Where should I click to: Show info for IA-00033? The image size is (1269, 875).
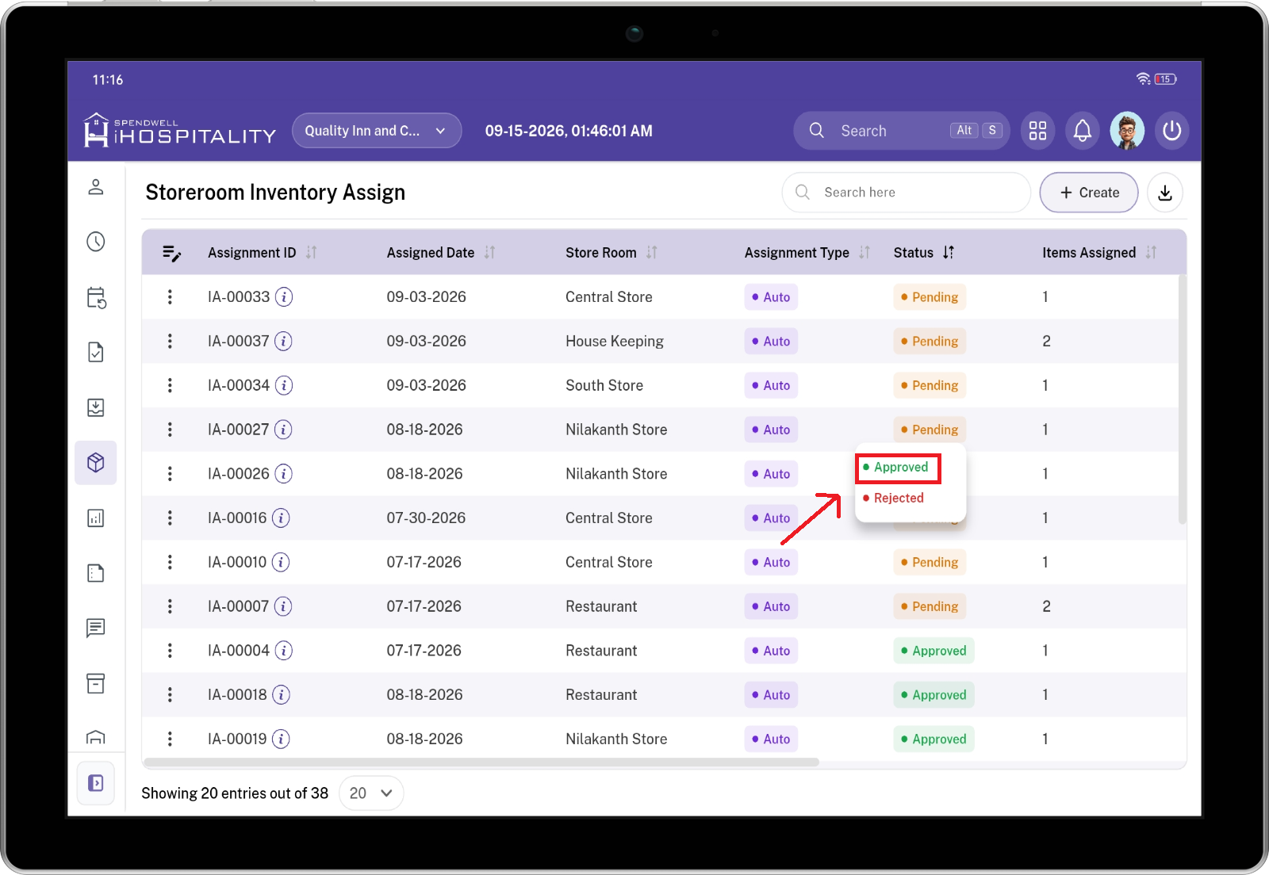(x=284, y=297)
